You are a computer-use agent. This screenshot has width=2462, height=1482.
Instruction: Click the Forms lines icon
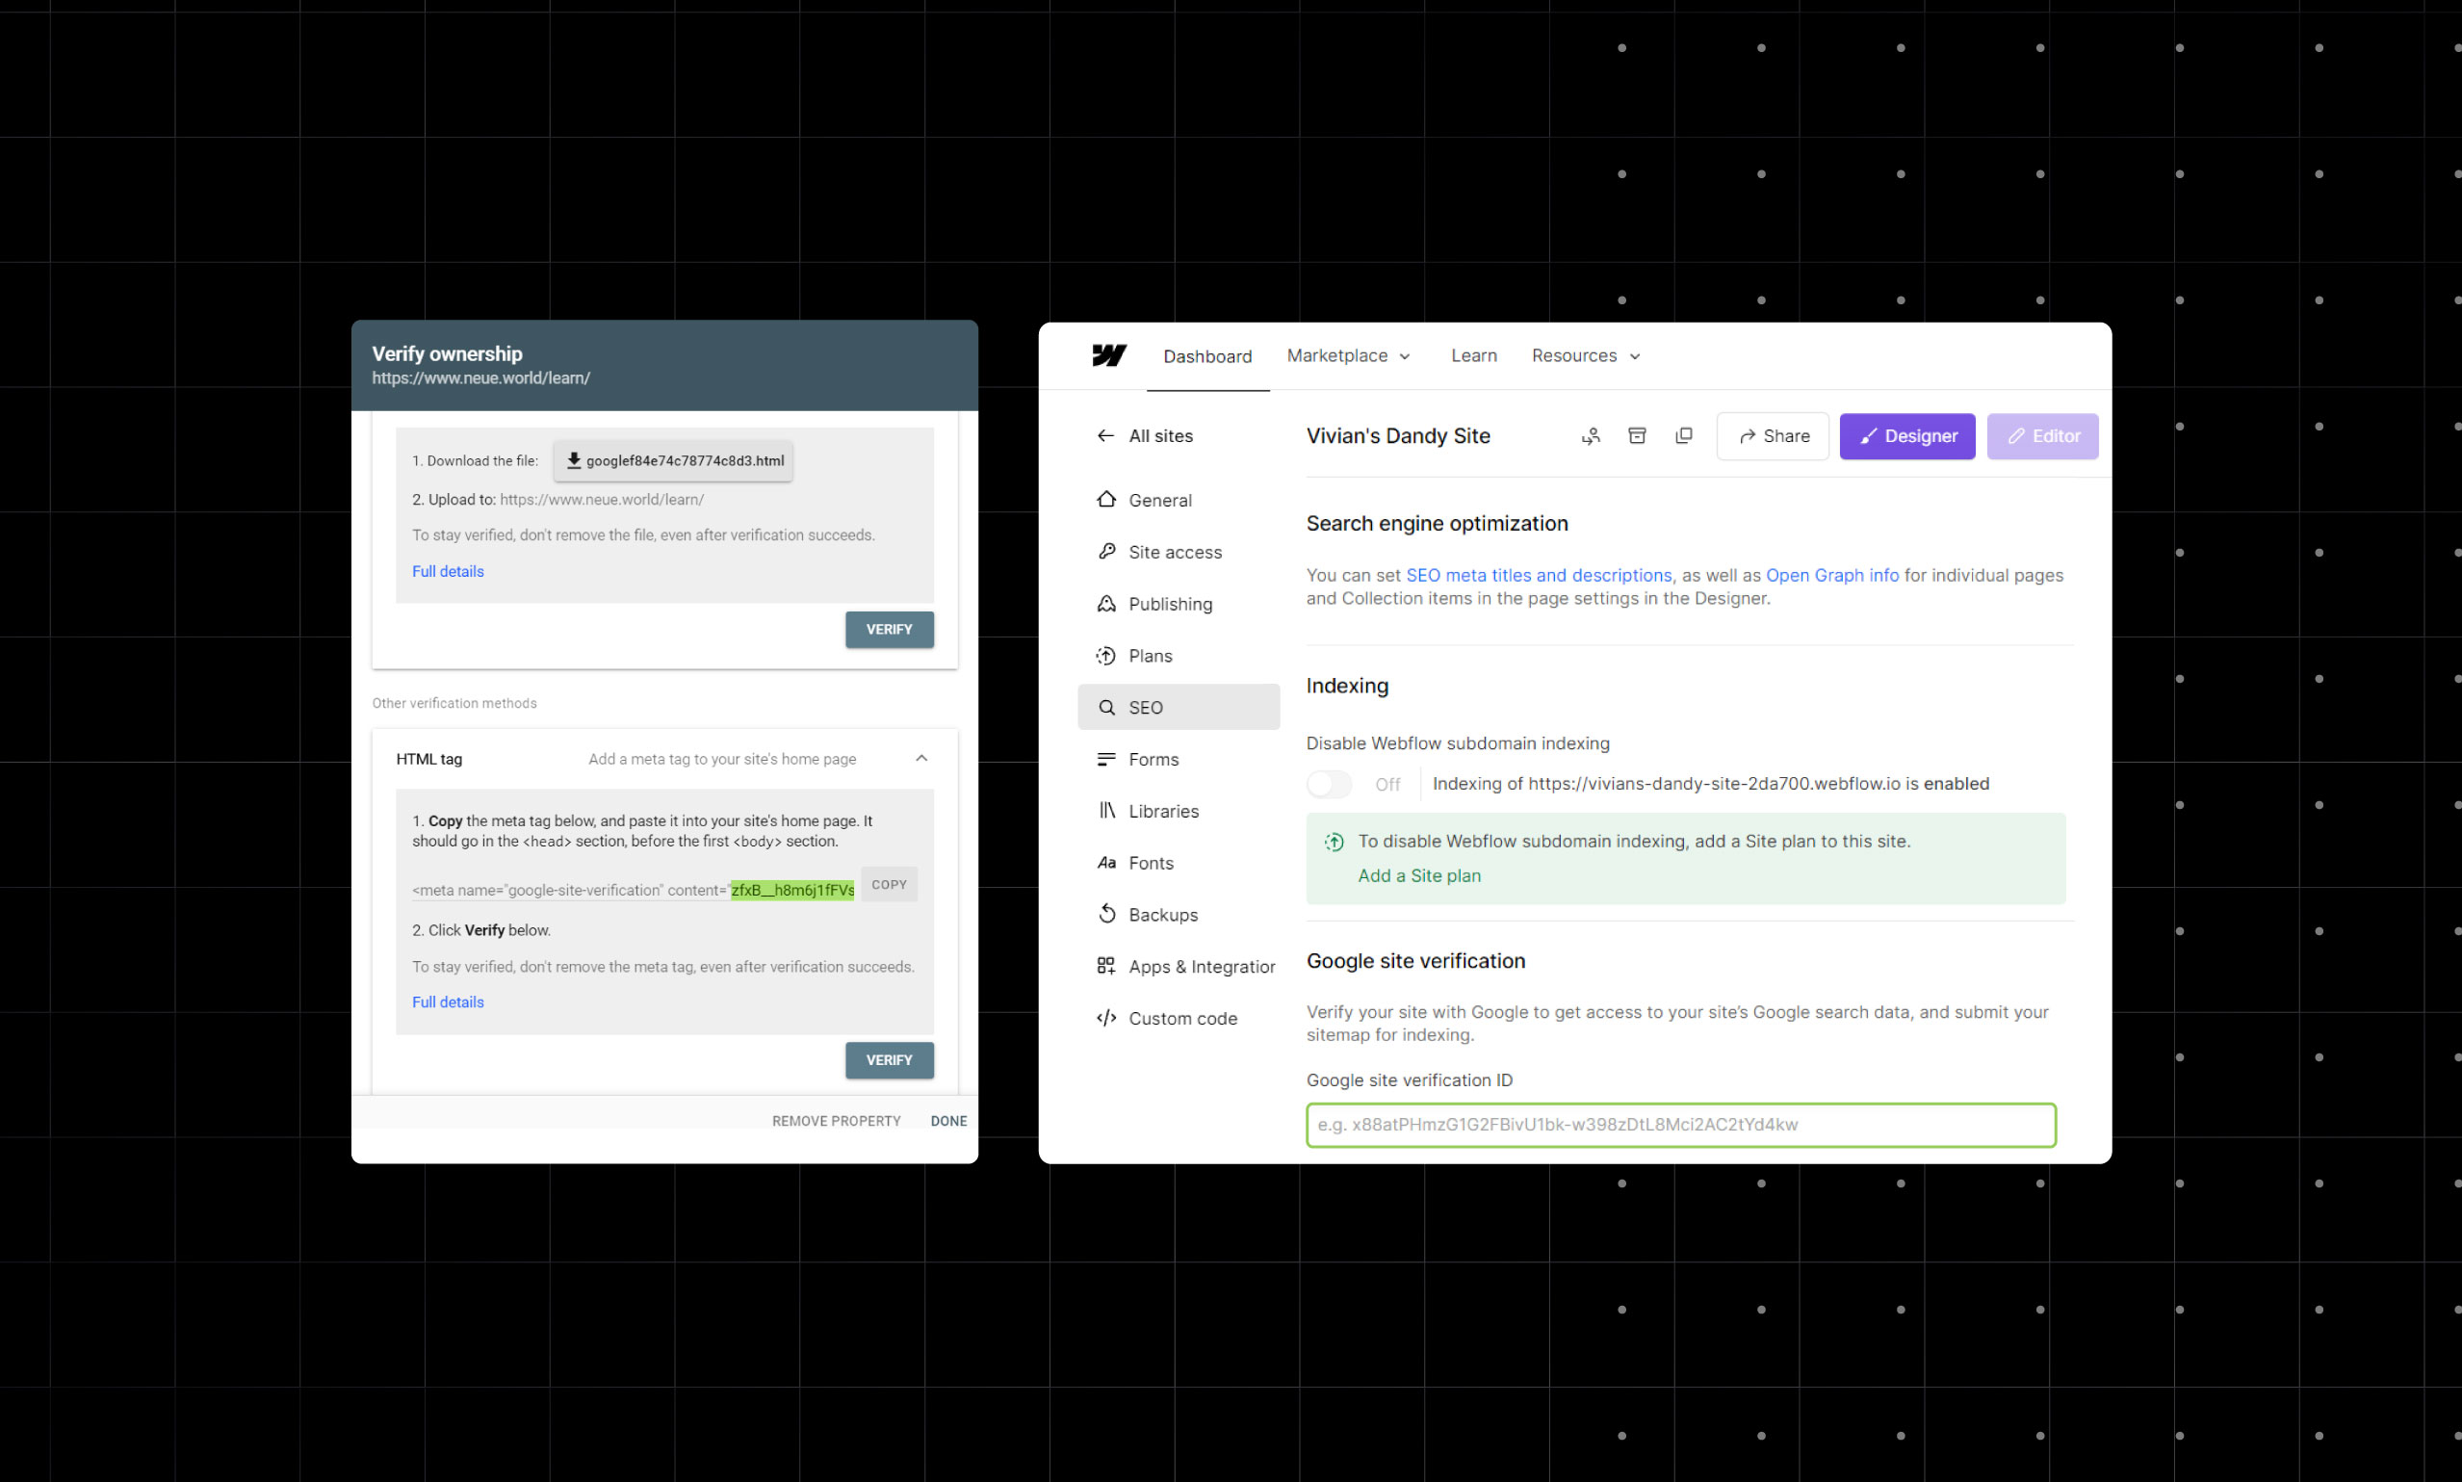[1106, 759]
